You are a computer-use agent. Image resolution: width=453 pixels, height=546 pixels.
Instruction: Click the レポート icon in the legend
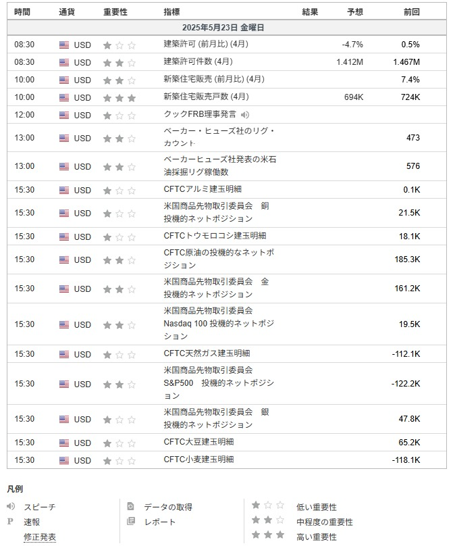(131, 521)
